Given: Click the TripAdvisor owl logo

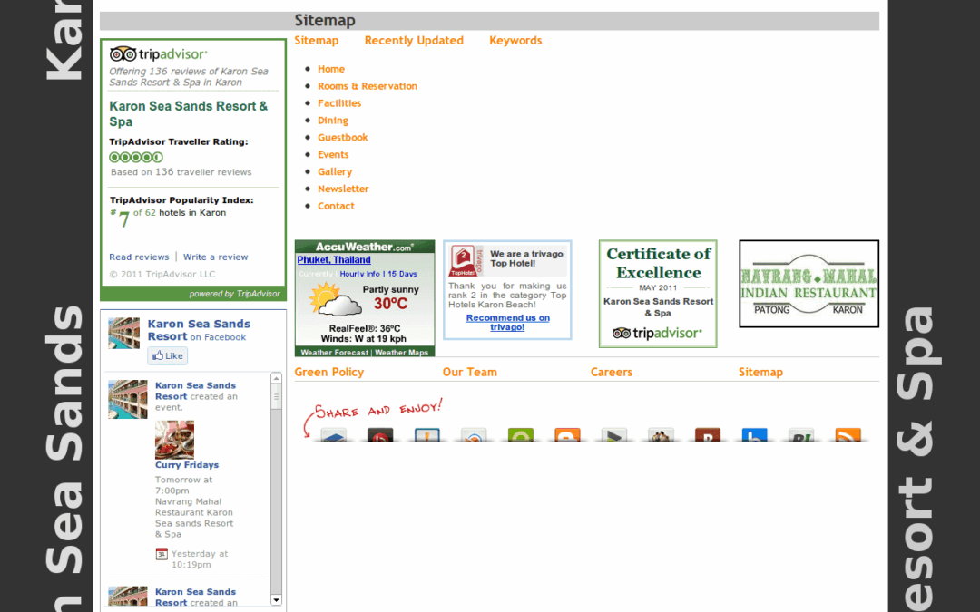Looking at the screenshot, I should click(122, 53).
